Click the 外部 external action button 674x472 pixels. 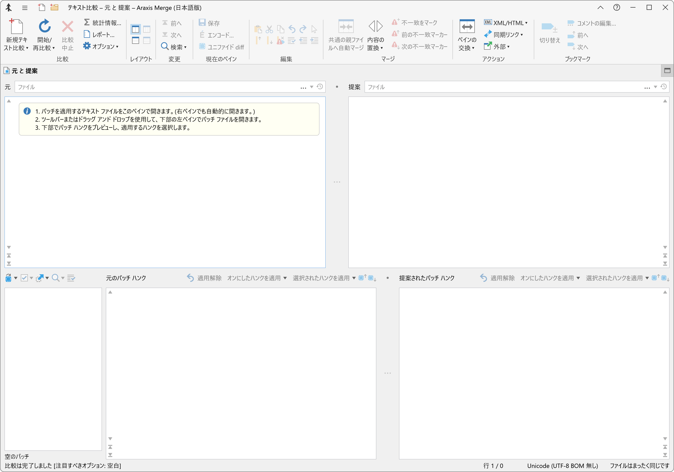pyautogui.click(x=497, y=46)
